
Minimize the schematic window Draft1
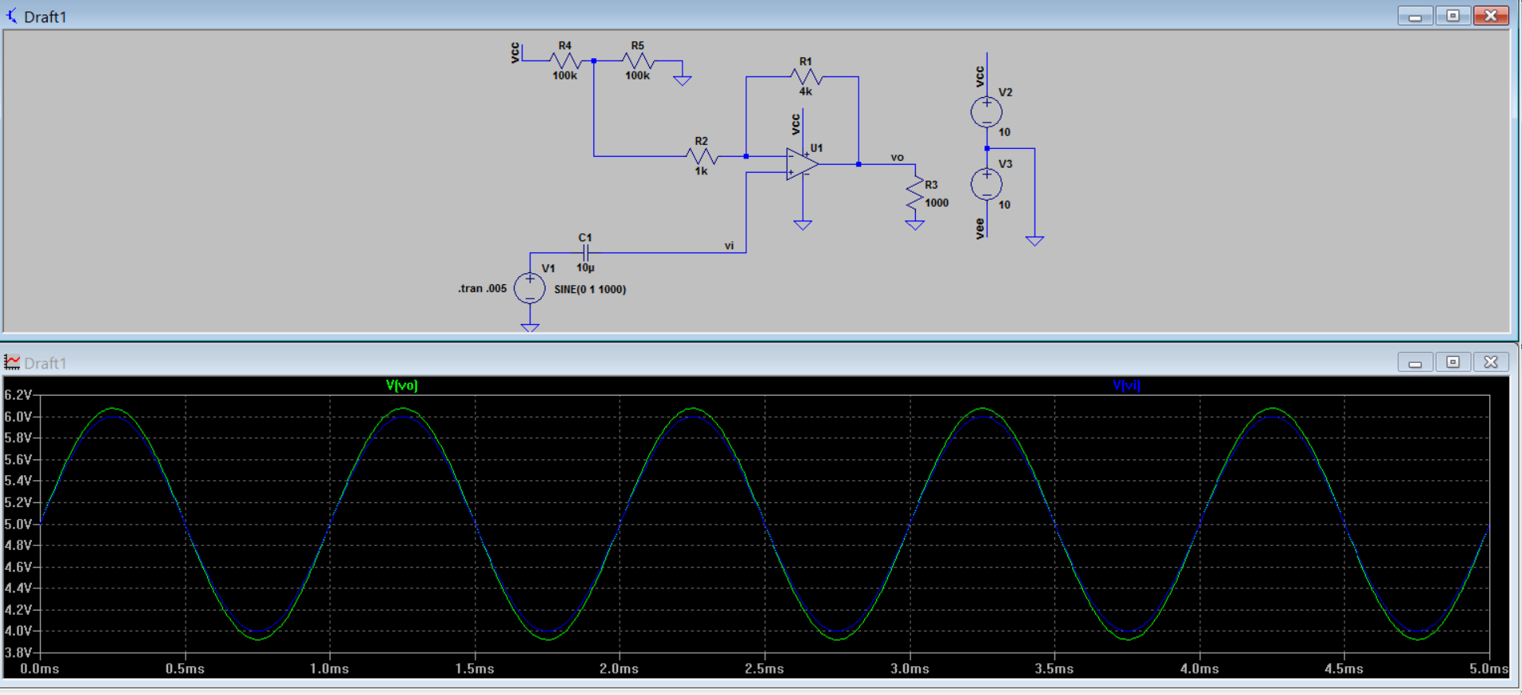click(x=1415, y=16)
